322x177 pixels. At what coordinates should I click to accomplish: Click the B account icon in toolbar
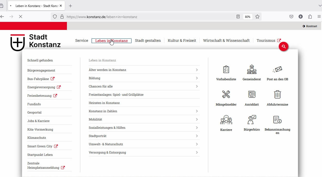click(x=301, y=17)
